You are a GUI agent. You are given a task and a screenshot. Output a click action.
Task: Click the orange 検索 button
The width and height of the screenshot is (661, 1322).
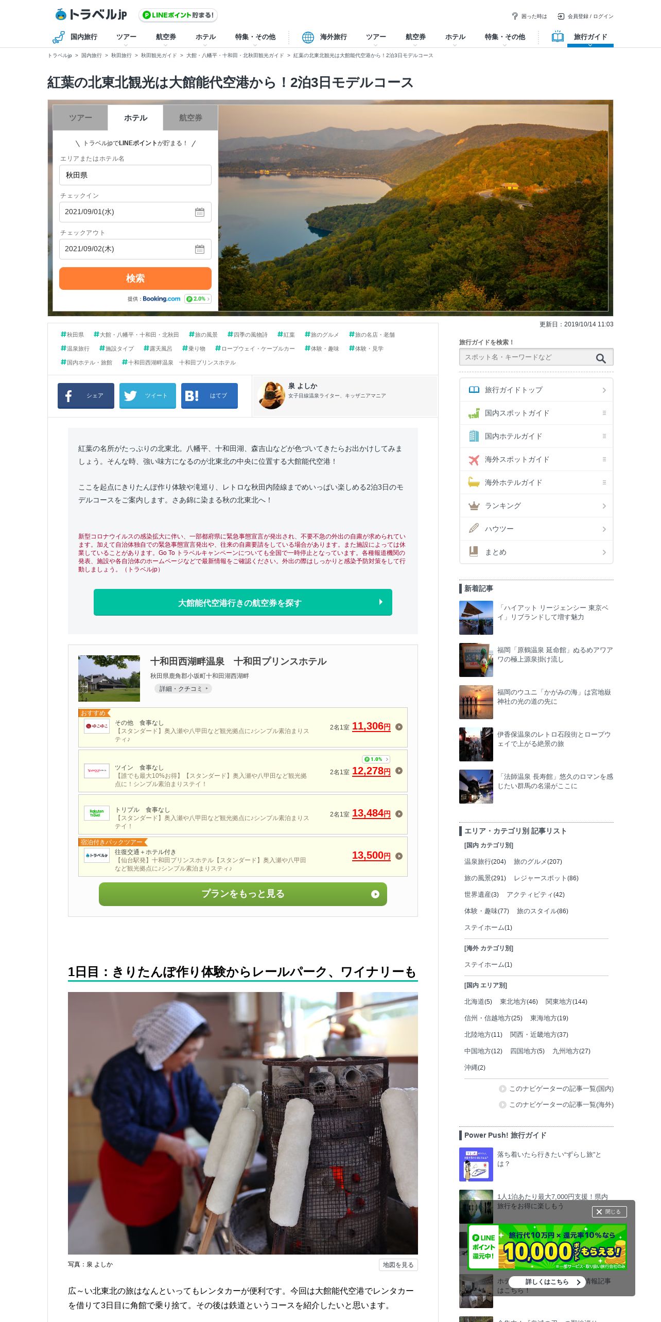point(135,279)
